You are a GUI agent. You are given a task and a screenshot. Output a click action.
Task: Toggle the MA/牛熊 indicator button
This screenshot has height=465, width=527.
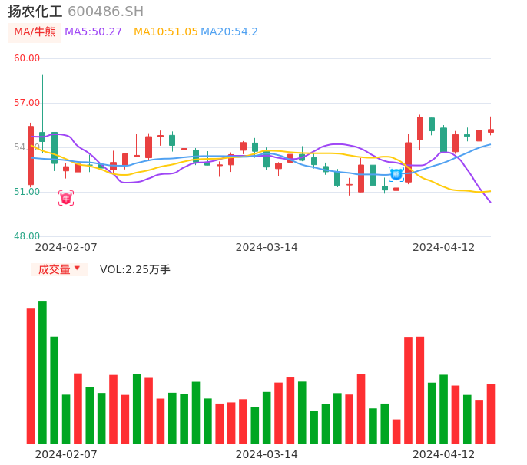[35, 32]
